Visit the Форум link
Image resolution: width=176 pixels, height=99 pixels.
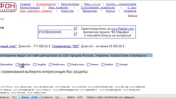[110, 11]
